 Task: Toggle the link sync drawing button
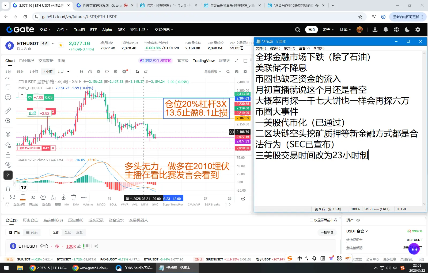pos(8,175)
